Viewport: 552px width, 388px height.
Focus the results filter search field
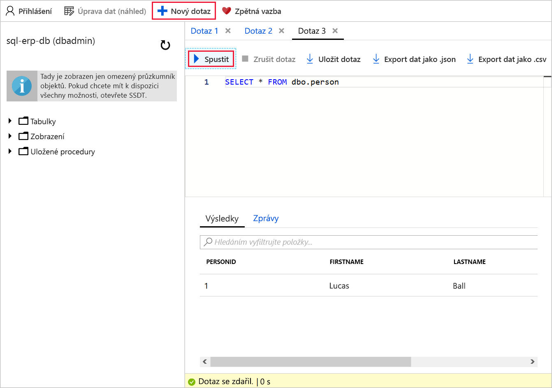coord(369,242)
